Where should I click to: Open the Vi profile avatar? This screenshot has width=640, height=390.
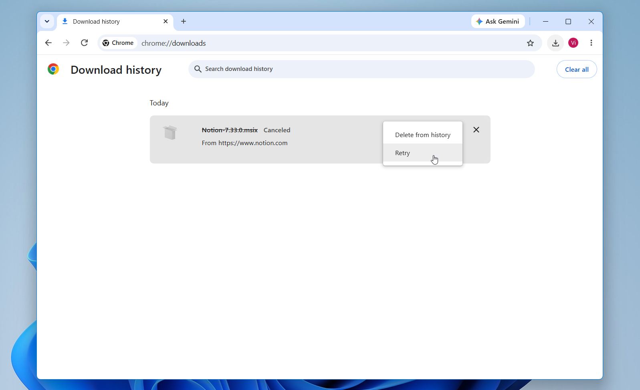tap(573, 43)
